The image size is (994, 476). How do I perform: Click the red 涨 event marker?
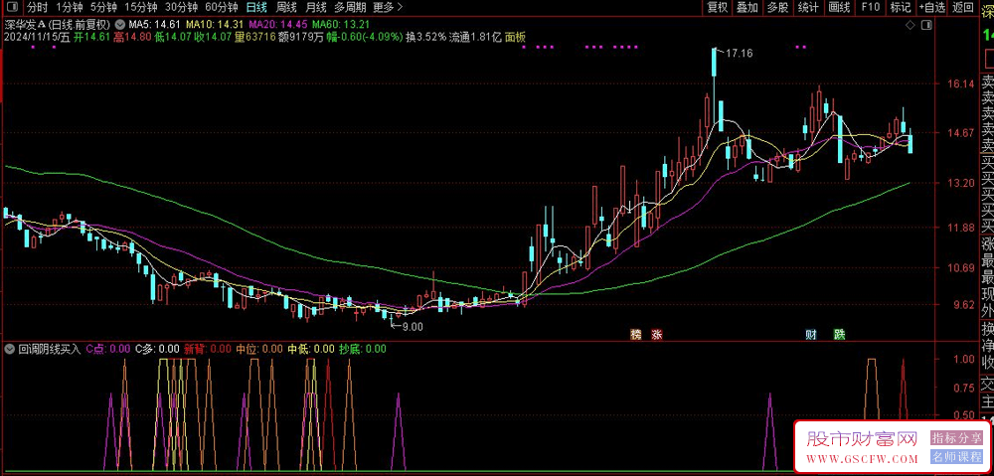click(x=656, y=334)
